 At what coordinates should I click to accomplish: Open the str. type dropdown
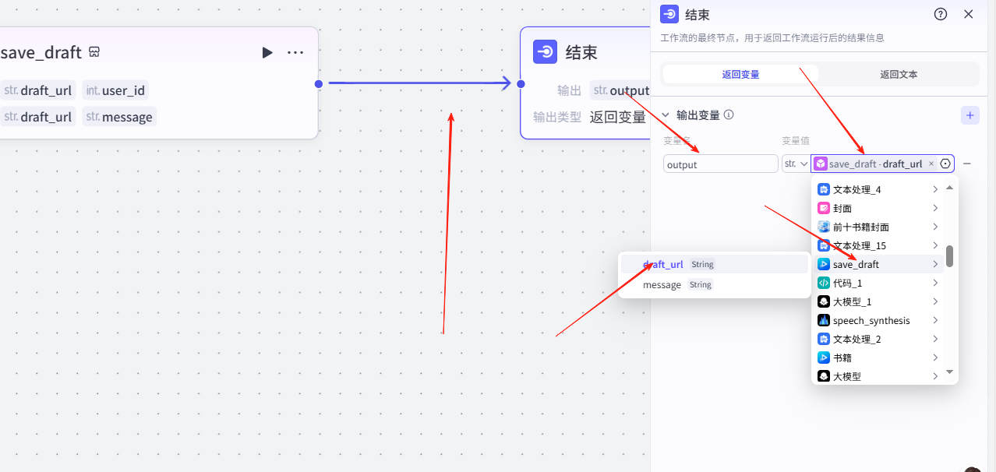(x=795, y=164)
